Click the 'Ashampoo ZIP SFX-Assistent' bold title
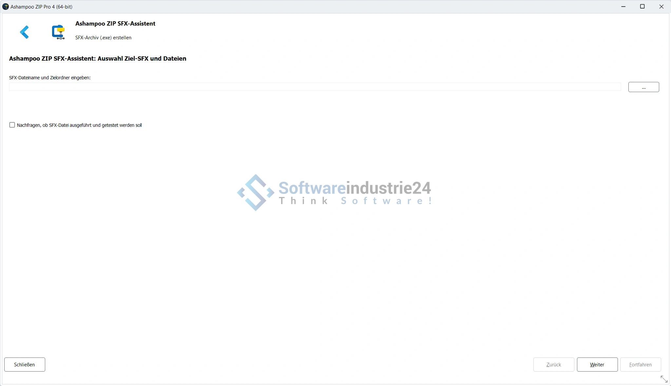671x386 pixels. click(x=115, y=24)
